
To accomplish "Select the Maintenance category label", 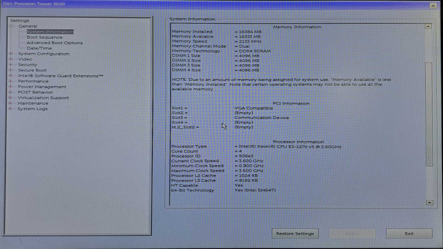I will pyautogui.click(x=33, y=103).
